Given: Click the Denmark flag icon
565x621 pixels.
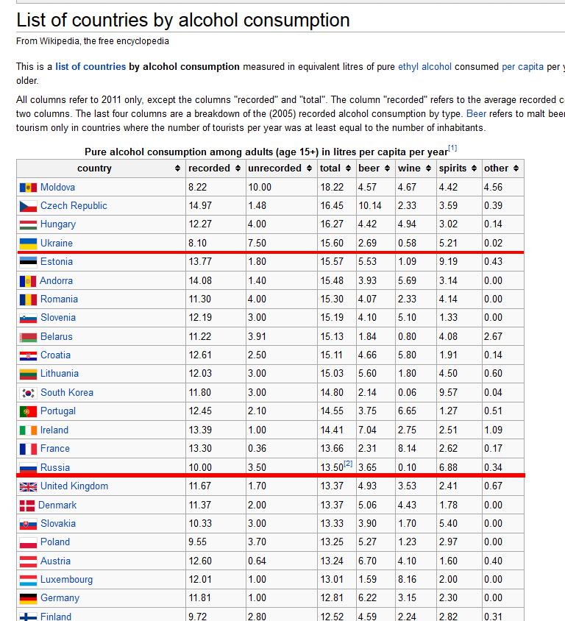Looking at the screenshot, I should [x=28, y=505].
